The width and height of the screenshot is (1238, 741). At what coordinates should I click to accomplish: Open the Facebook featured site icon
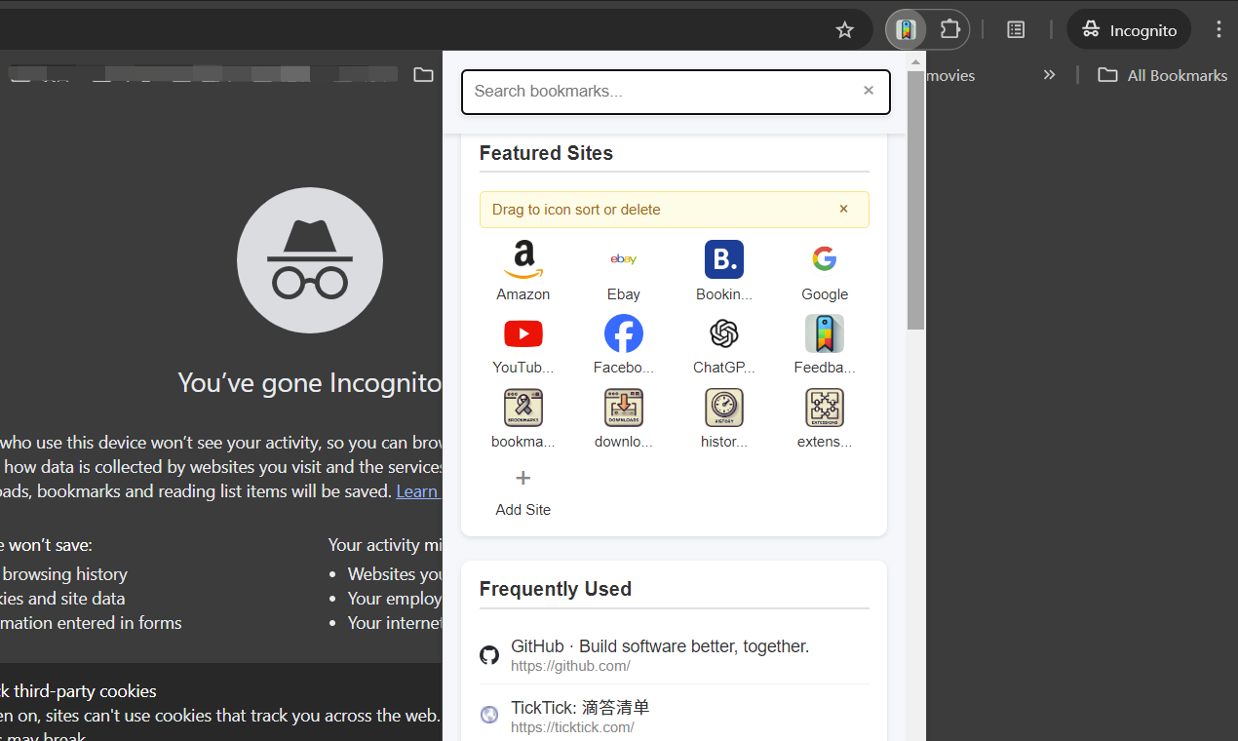pyautogui.click(x=624, y=333)
